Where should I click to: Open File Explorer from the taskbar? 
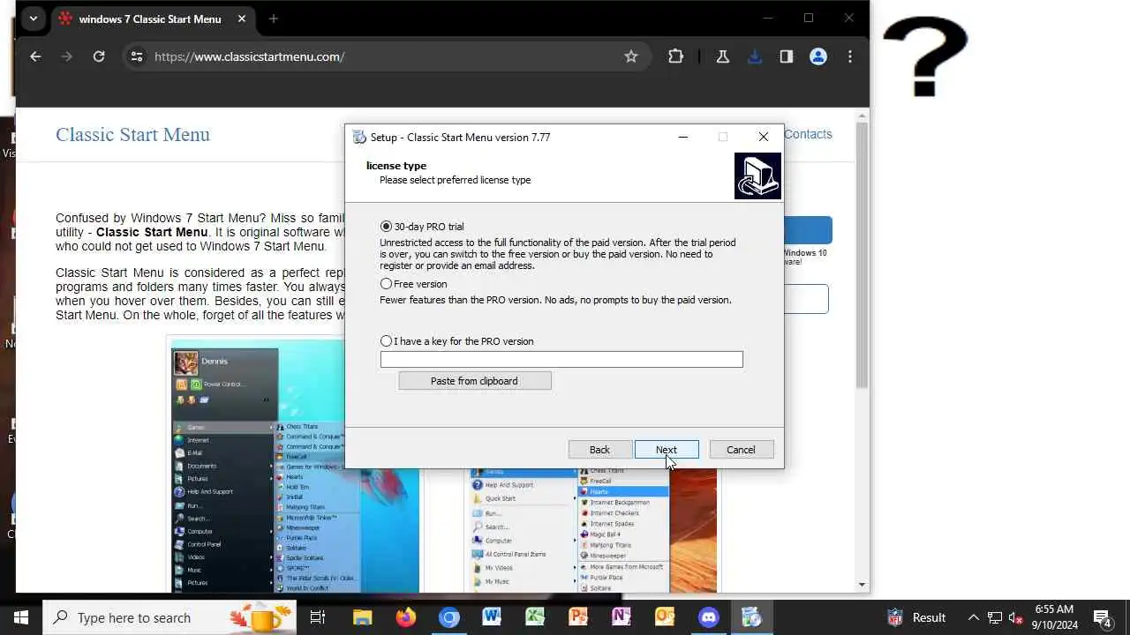coord(362,617)
